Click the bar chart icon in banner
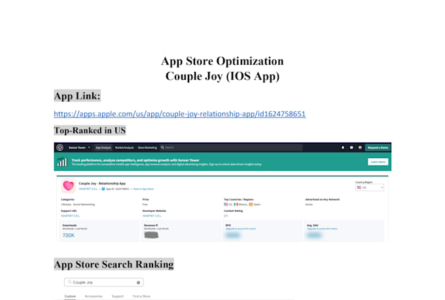The height and width of the screenshot is (300, 445). pos(62,161)
